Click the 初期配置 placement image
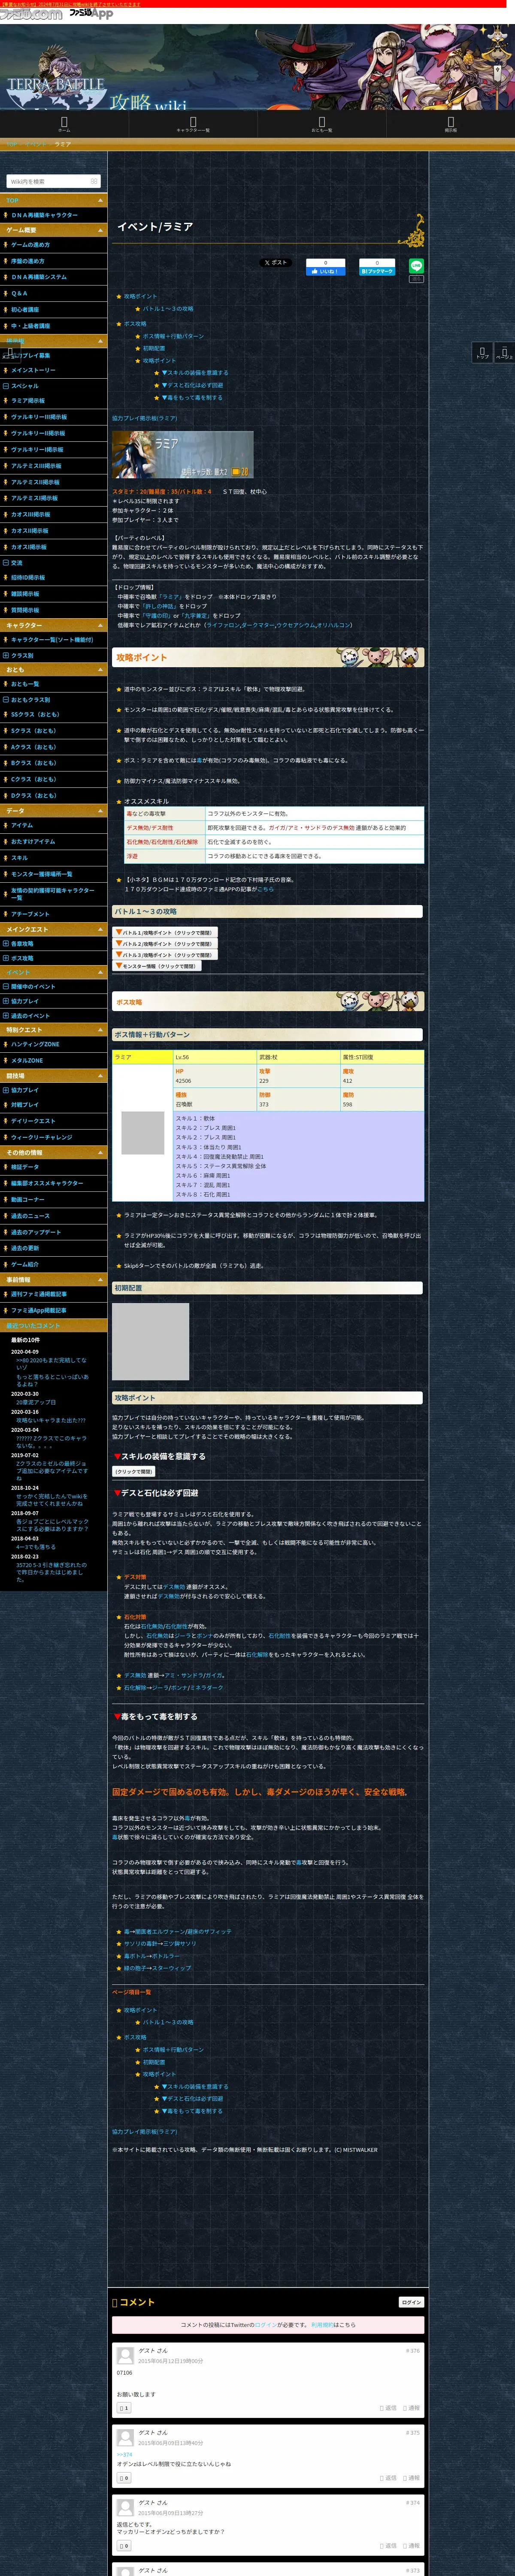 pyautogui.click(x=150, y=1342)
